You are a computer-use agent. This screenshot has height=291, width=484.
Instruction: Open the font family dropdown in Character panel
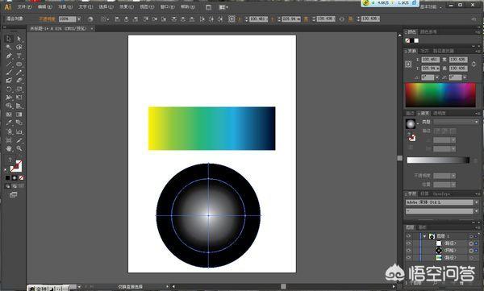coord(442,202)
